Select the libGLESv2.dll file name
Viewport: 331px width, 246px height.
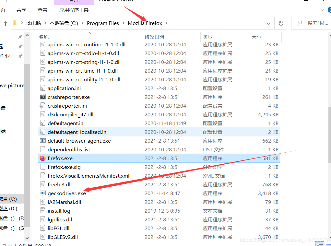coord(63,237)
